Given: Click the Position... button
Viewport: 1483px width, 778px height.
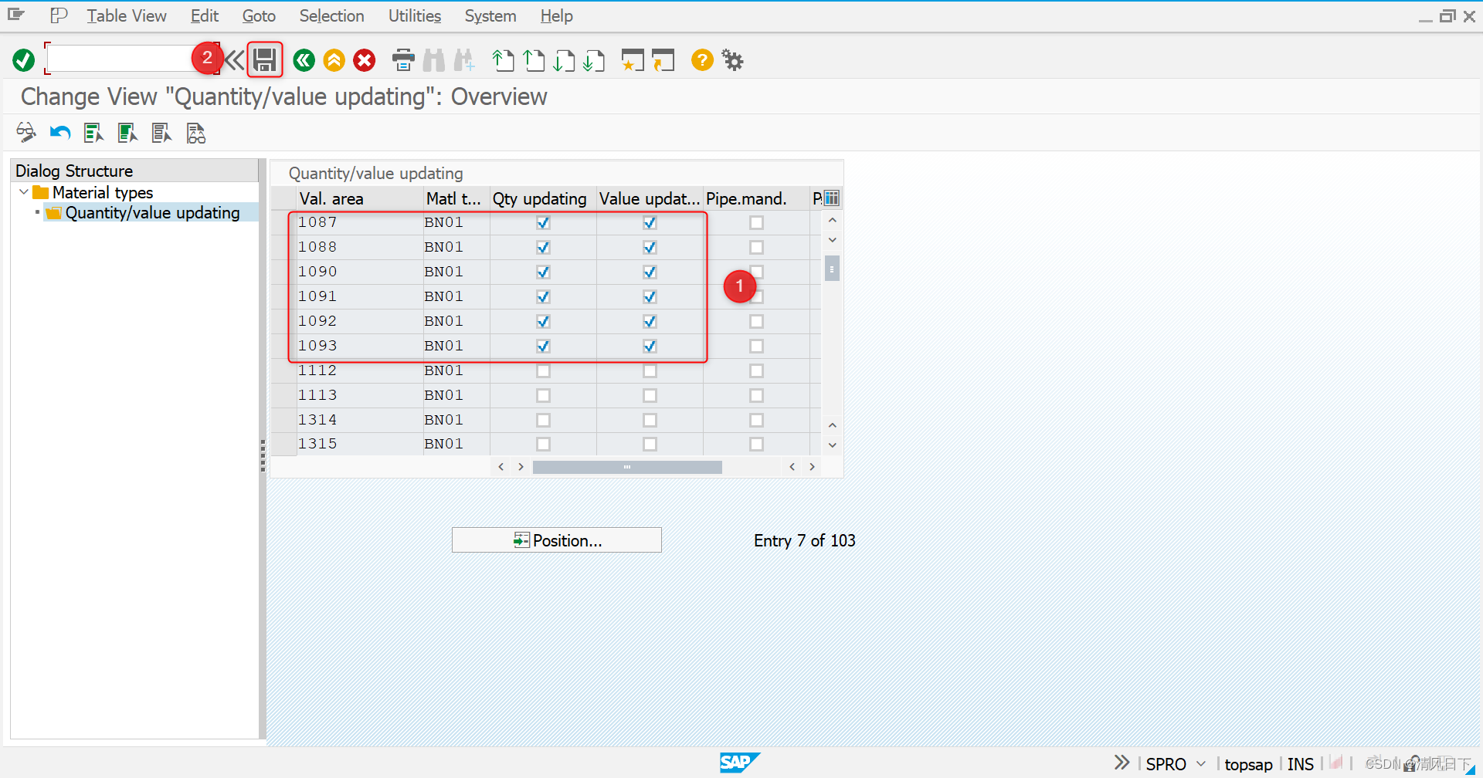Looking at the screenshot, I should click(x=556, y=540).
